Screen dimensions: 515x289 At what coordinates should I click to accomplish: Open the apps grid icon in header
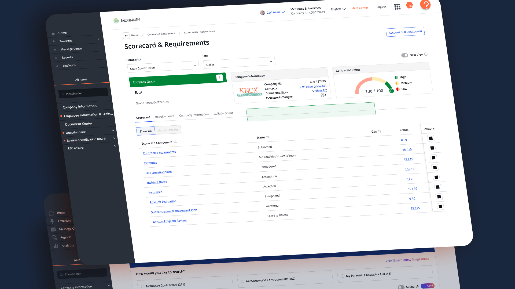pos(397,7)
